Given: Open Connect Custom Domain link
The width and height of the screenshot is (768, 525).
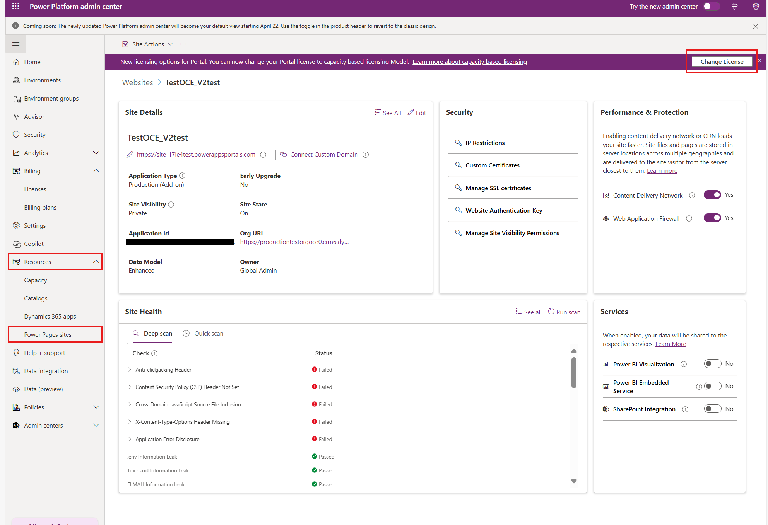Looking at the screenshot, I should coord(323,155).
